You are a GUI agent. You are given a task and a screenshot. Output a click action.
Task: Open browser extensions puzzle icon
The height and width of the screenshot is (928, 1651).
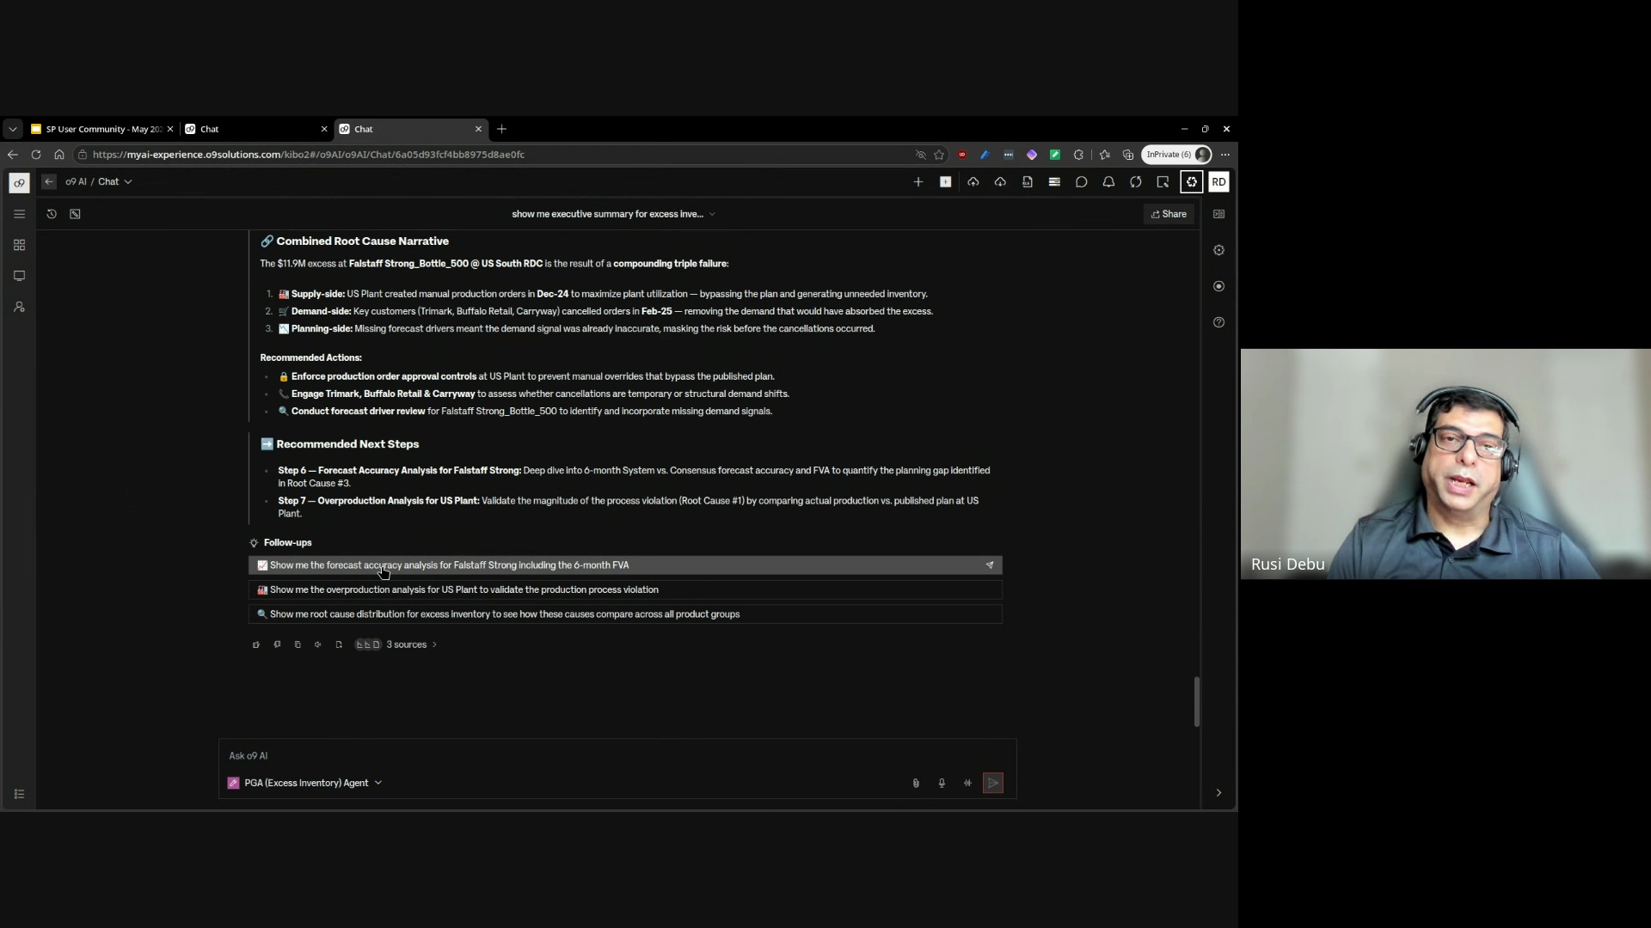pyautogui.click(x=1078, y=155)
